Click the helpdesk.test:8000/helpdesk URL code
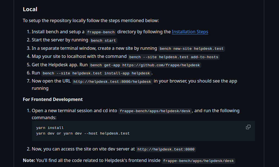Viewport: 279px width, 167px height. pos(112,81)
